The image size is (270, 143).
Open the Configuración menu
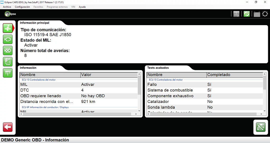[x=22, y=7]
